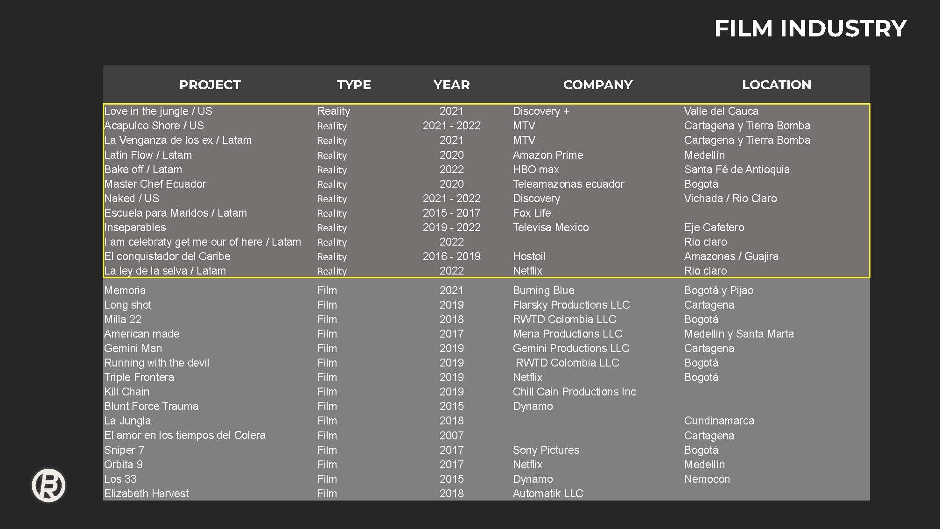Click 'La Venganza de los ex / Latam'
The width and height of the screenshot is (940, 529).
click(x=178, y=140)
